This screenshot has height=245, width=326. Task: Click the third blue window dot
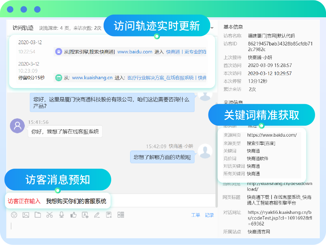click(x=37, y=9)
